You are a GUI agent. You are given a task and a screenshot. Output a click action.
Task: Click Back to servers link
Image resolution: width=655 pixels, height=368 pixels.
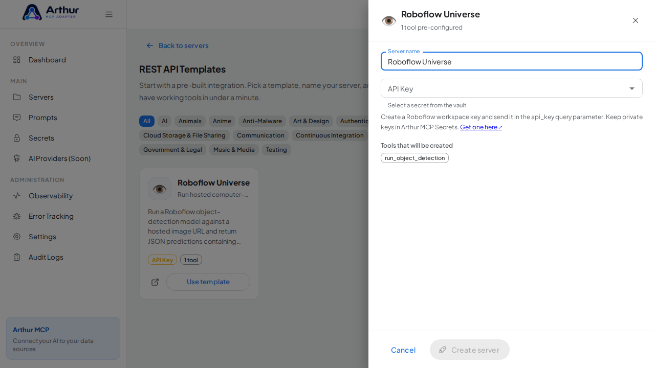coord(177,45)
